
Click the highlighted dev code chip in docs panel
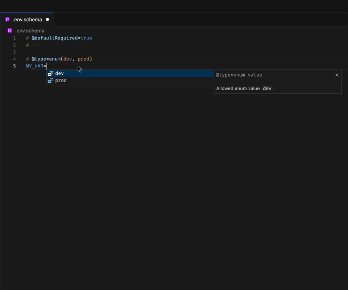click(267, 88)
